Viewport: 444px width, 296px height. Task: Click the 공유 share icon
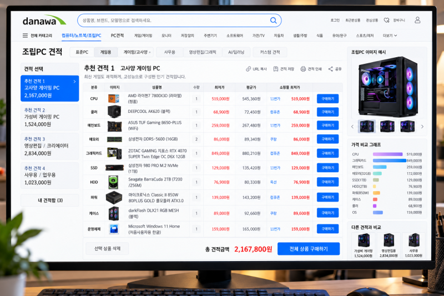pyautogui.click(x=330, y=69)
